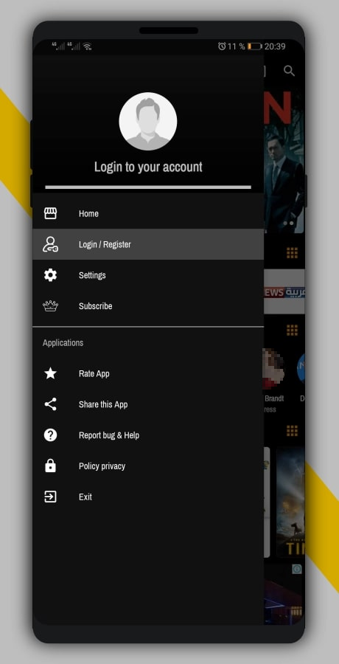Viewport: 339px width, 664px height.
Task: Click the Rate App star icon
Action: [x=50, y=373]
